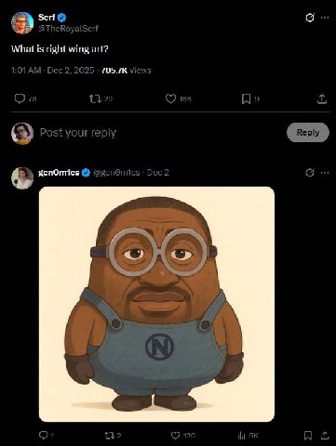Click the Grok icon on gen0mics reply
The height and width of the screenshot is (446, 336).
point(310,172)
